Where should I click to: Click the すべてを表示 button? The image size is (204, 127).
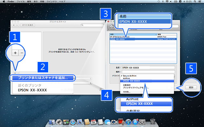pyautogui.click(x=28, y=25)
